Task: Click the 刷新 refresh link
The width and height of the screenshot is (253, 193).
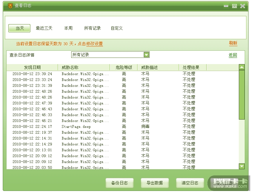Action: (x=233, y=43)
